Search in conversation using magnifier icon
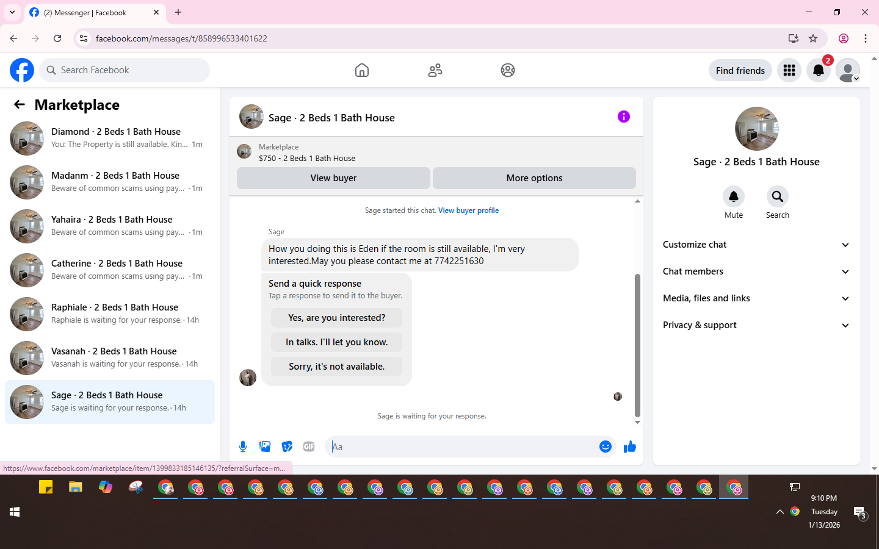This screenshot has height=549, width=879. tap(778, 196)
